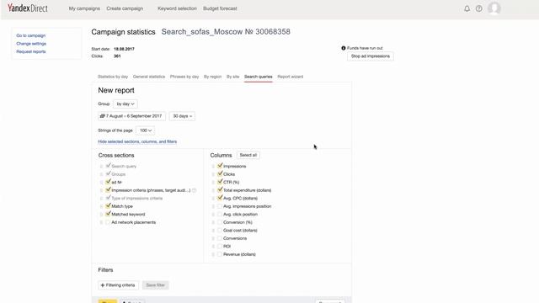Toggle the ad № checkbox

pos(109,182)
